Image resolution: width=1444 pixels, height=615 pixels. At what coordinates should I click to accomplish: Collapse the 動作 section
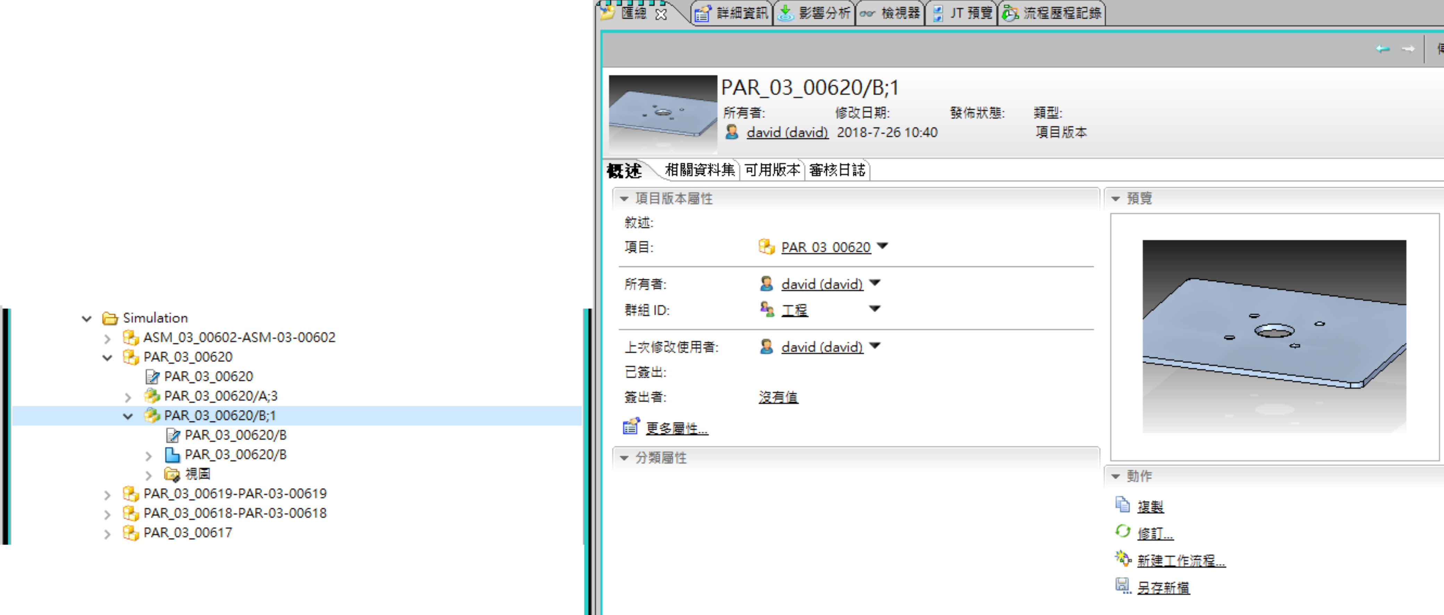pos(1116,476)
